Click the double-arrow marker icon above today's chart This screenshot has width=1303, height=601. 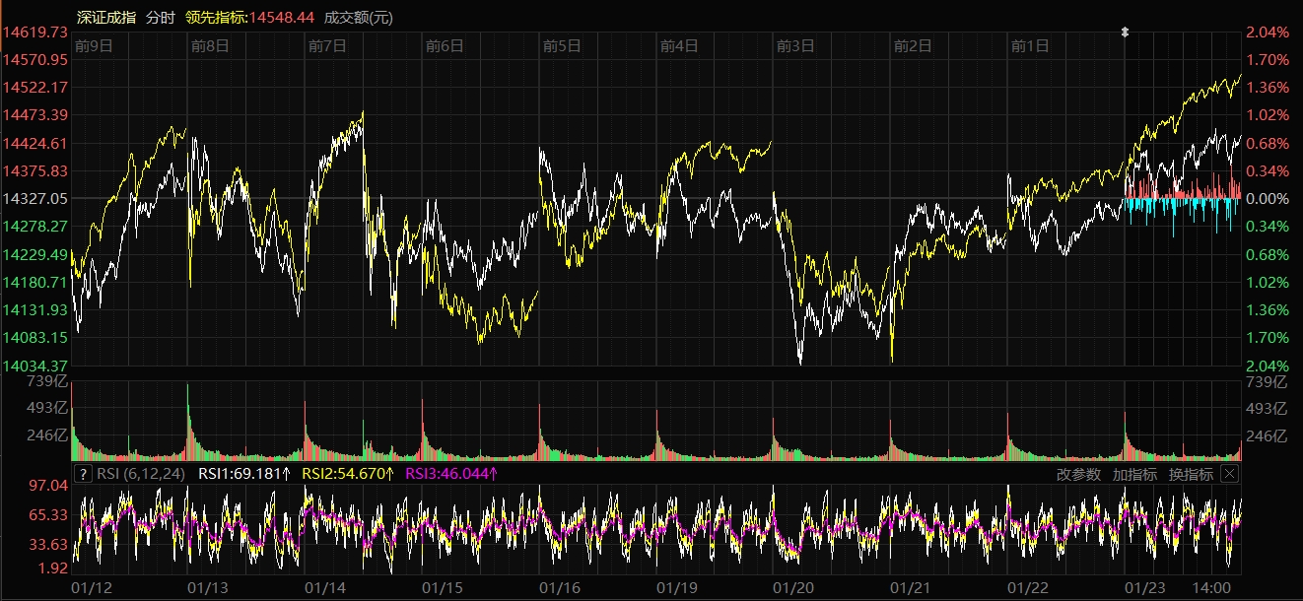coord(1125,33)
